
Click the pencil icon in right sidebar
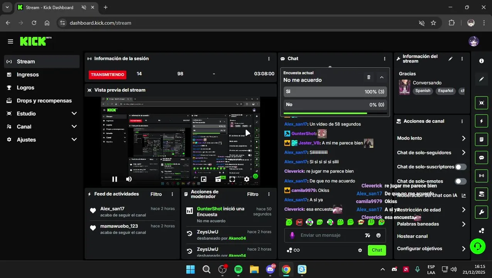[x=482, y=79]
